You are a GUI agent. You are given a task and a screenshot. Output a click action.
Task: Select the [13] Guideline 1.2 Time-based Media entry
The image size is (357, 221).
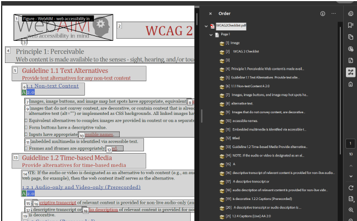pos(267,147)
